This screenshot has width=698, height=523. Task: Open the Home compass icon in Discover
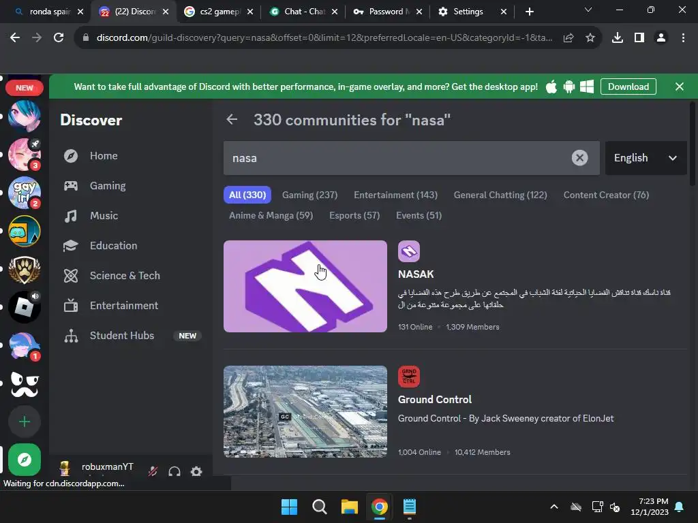tap(71, 156)
